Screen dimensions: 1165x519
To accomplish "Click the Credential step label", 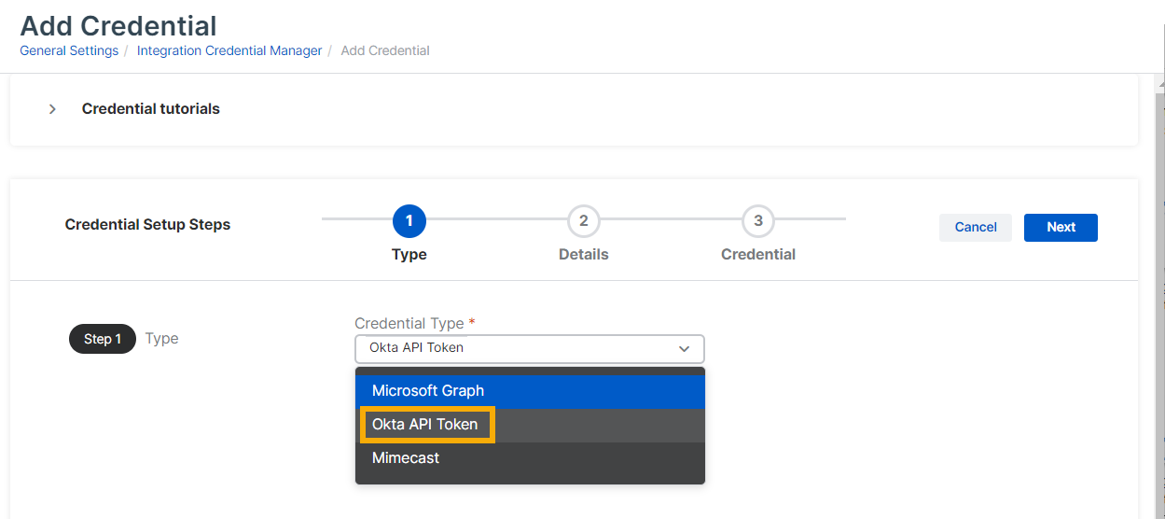I will [758, 254].
